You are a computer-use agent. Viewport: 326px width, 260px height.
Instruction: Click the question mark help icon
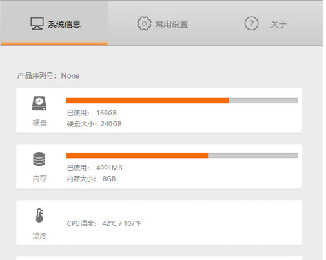click(x=251, y=23)
